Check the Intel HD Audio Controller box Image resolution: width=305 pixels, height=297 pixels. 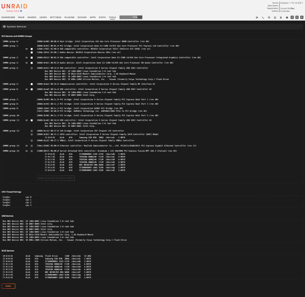[x=32, y=63]
